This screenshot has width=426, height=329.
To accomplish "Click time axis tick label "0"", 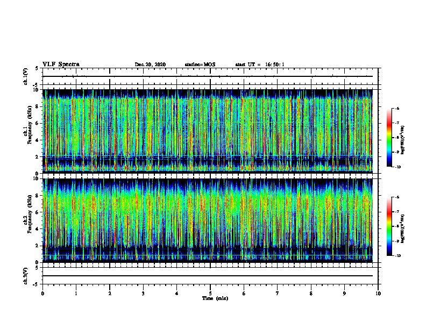I will pos(42,294).
